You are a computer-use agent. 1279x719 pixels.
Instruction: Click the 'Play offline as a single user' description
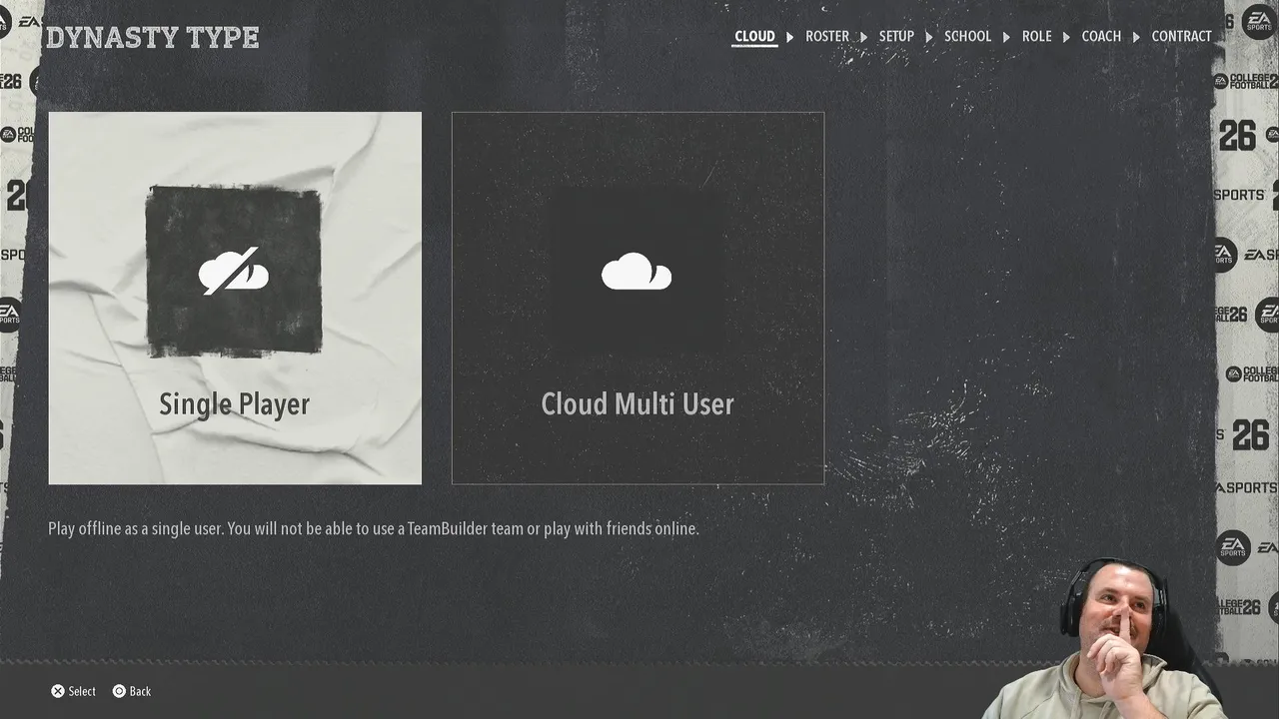pyautogui.click(x=374, y=528)
